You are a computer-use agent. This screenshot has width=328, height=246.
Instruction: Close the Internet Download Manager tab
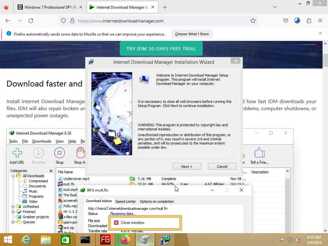coord(153,7)
